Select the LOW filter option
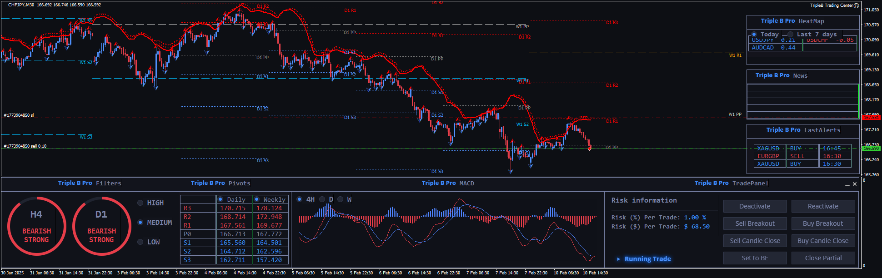 (140, 242)
